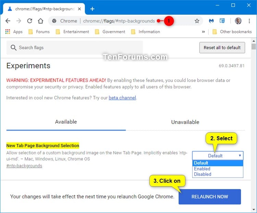The width and height of the screenshot is (257, 213).
Task: Switch to the Available tab
Action: [x=66, y=122]
